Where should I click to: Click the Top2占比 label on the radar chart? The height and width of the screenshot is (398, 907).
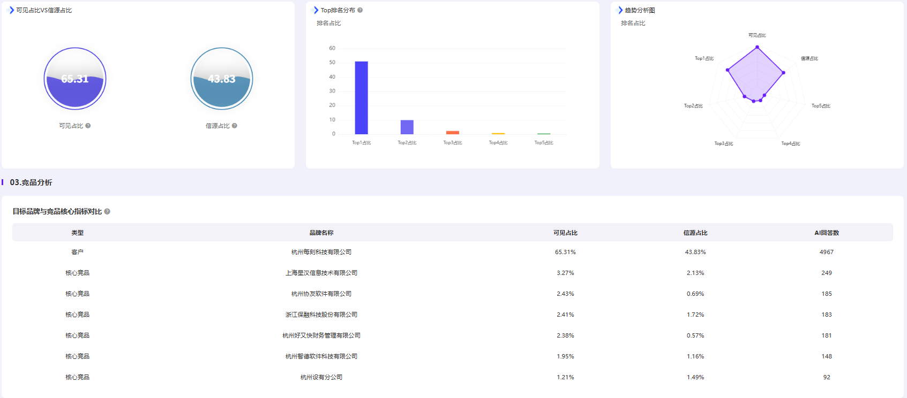(693, 106)
